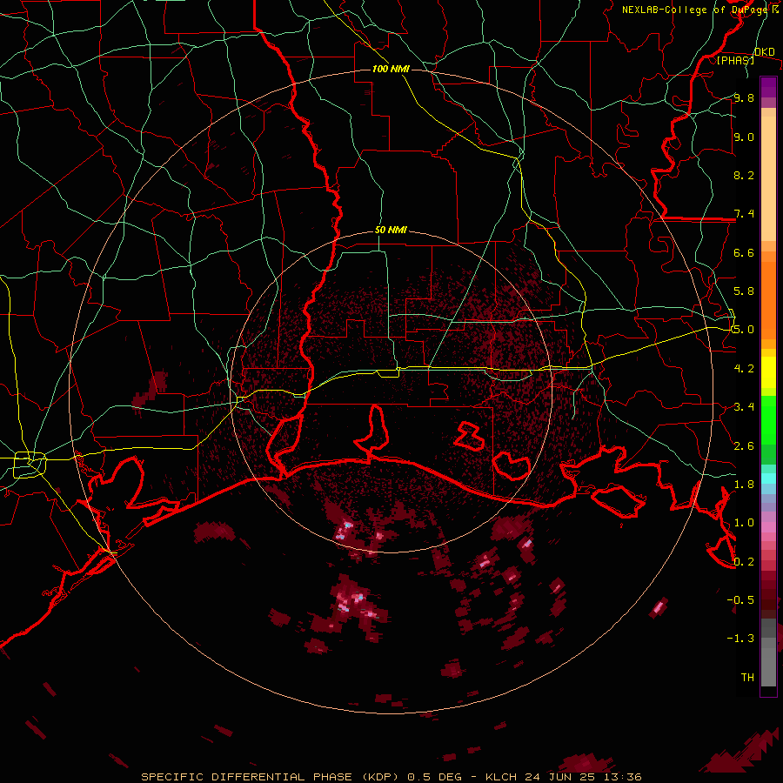
Task: Click the 3.4 scale value
Action: click(744, 406)
